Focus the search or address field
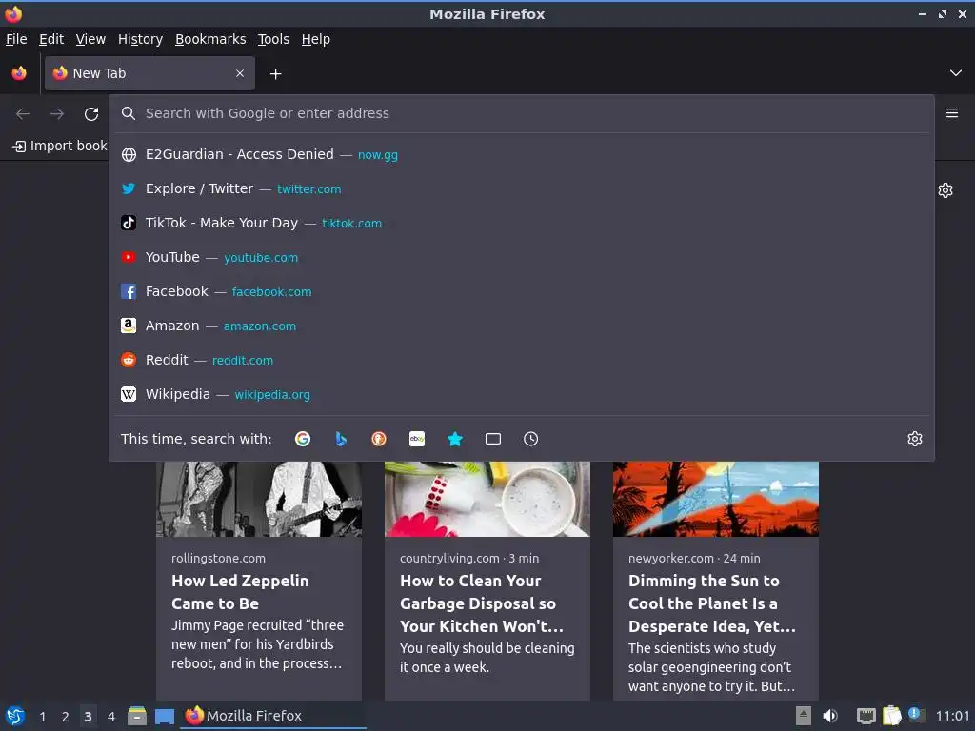This screenshot has height=731, width=975. click(x=521, y=113)
